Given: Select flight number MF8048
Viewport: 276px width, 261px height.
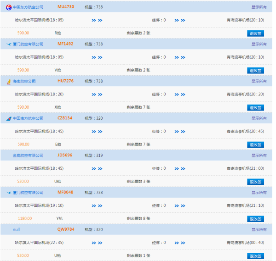Looking at the screenshot, I should (65, 192).
